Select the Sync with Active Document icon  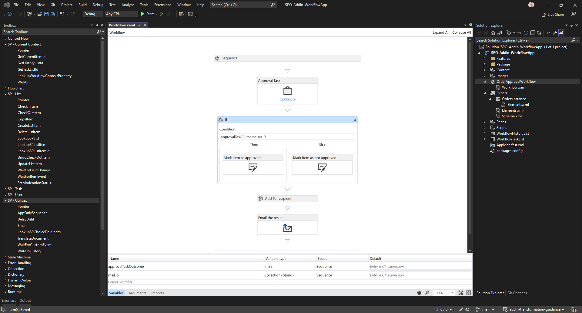pyautogui.click(x=519, y=33)
